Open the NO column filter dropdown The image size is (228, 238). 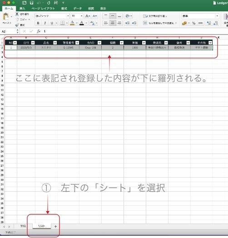point(15,43)
